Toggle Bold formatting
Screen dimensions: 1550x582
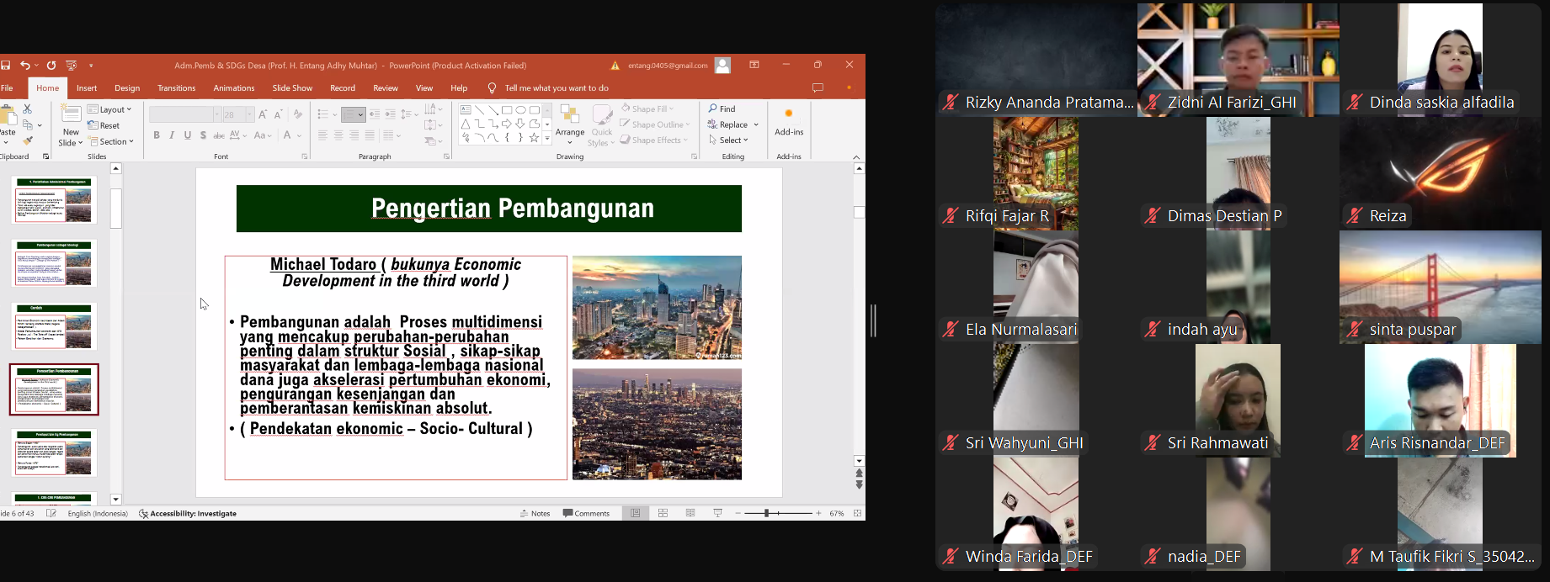tap(157, 135)
